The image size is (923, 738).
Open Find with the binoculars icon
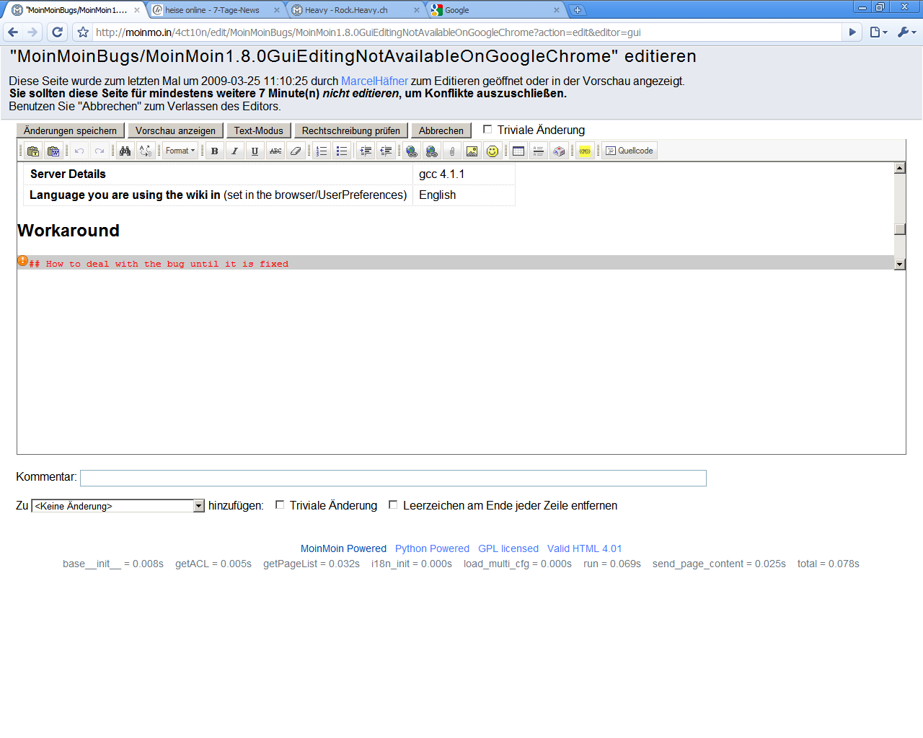click(x=125, y=151)
